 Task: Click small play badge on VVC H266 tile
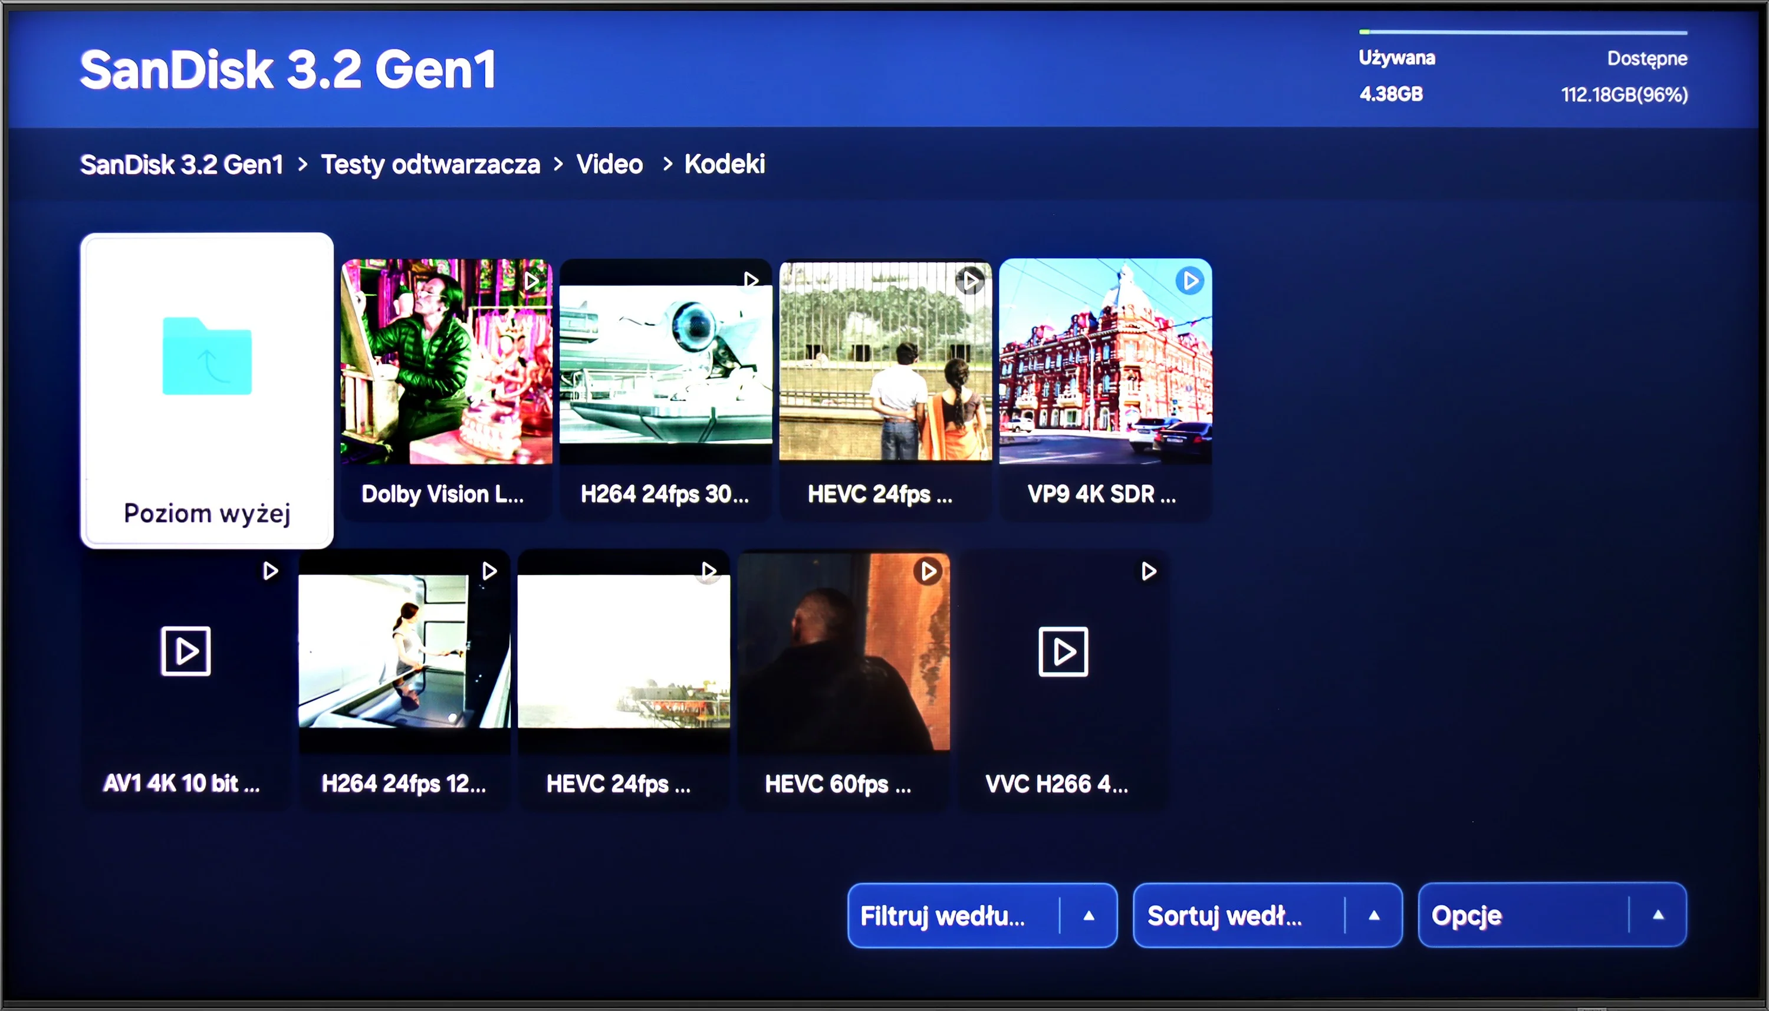pyautogui.click(x=1148, y=571)
